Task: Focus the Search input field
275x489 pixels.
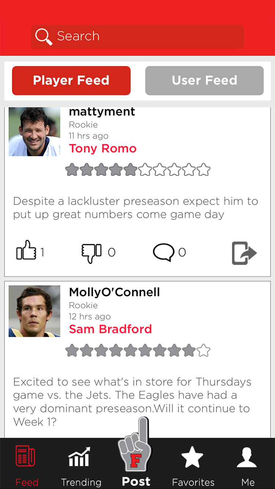Action: (147, 37)
